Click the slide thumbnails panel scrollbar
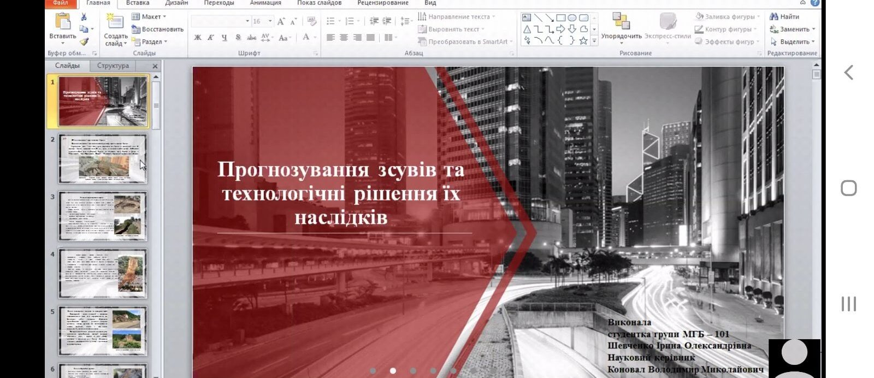This screenshot has width=874, height=378. (156, 105)
